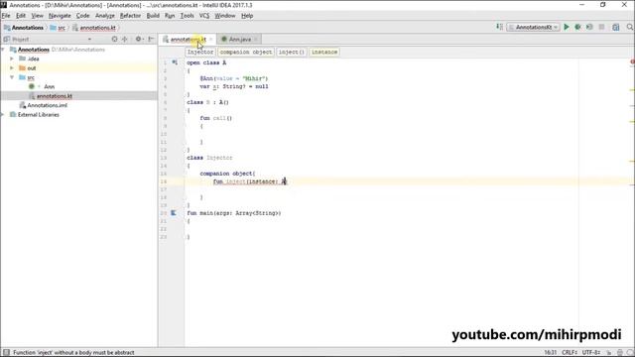Close the Ann.java editor tab
The height and width of the screenshot is (357, 635).
pos(256,40)
